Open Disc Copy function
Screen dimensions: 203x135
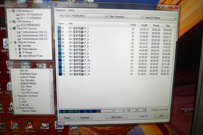pos(26,89)
